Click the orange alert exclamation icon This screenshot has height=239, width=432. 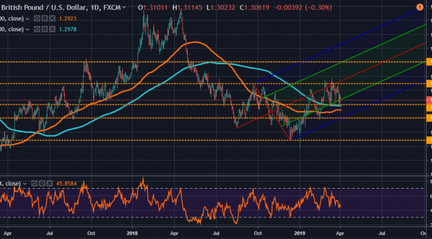click(419, 7)
